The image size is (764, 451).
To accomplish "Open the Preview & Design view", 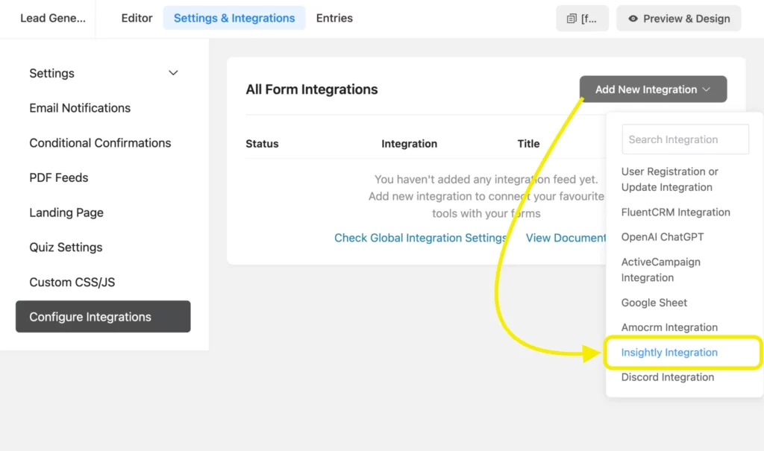I will 678,18.
